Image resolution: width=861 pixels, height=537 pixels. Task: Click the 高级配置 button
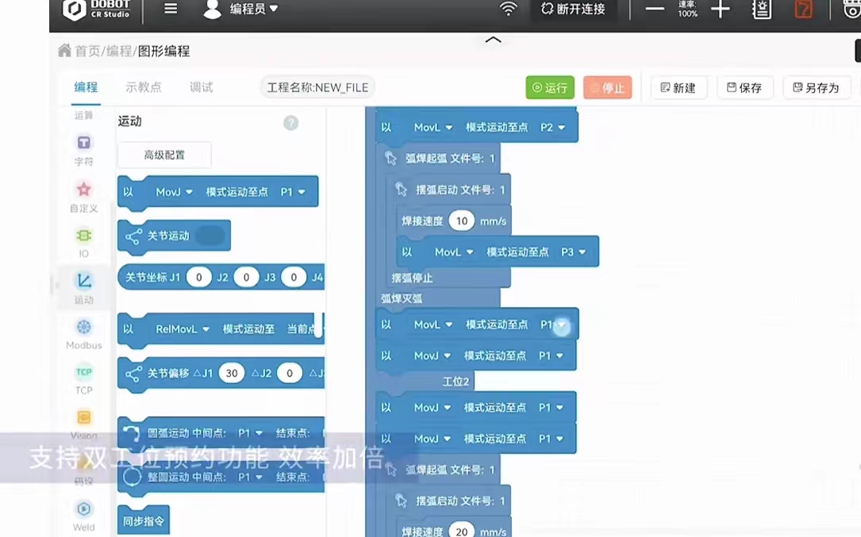[164, 155]
